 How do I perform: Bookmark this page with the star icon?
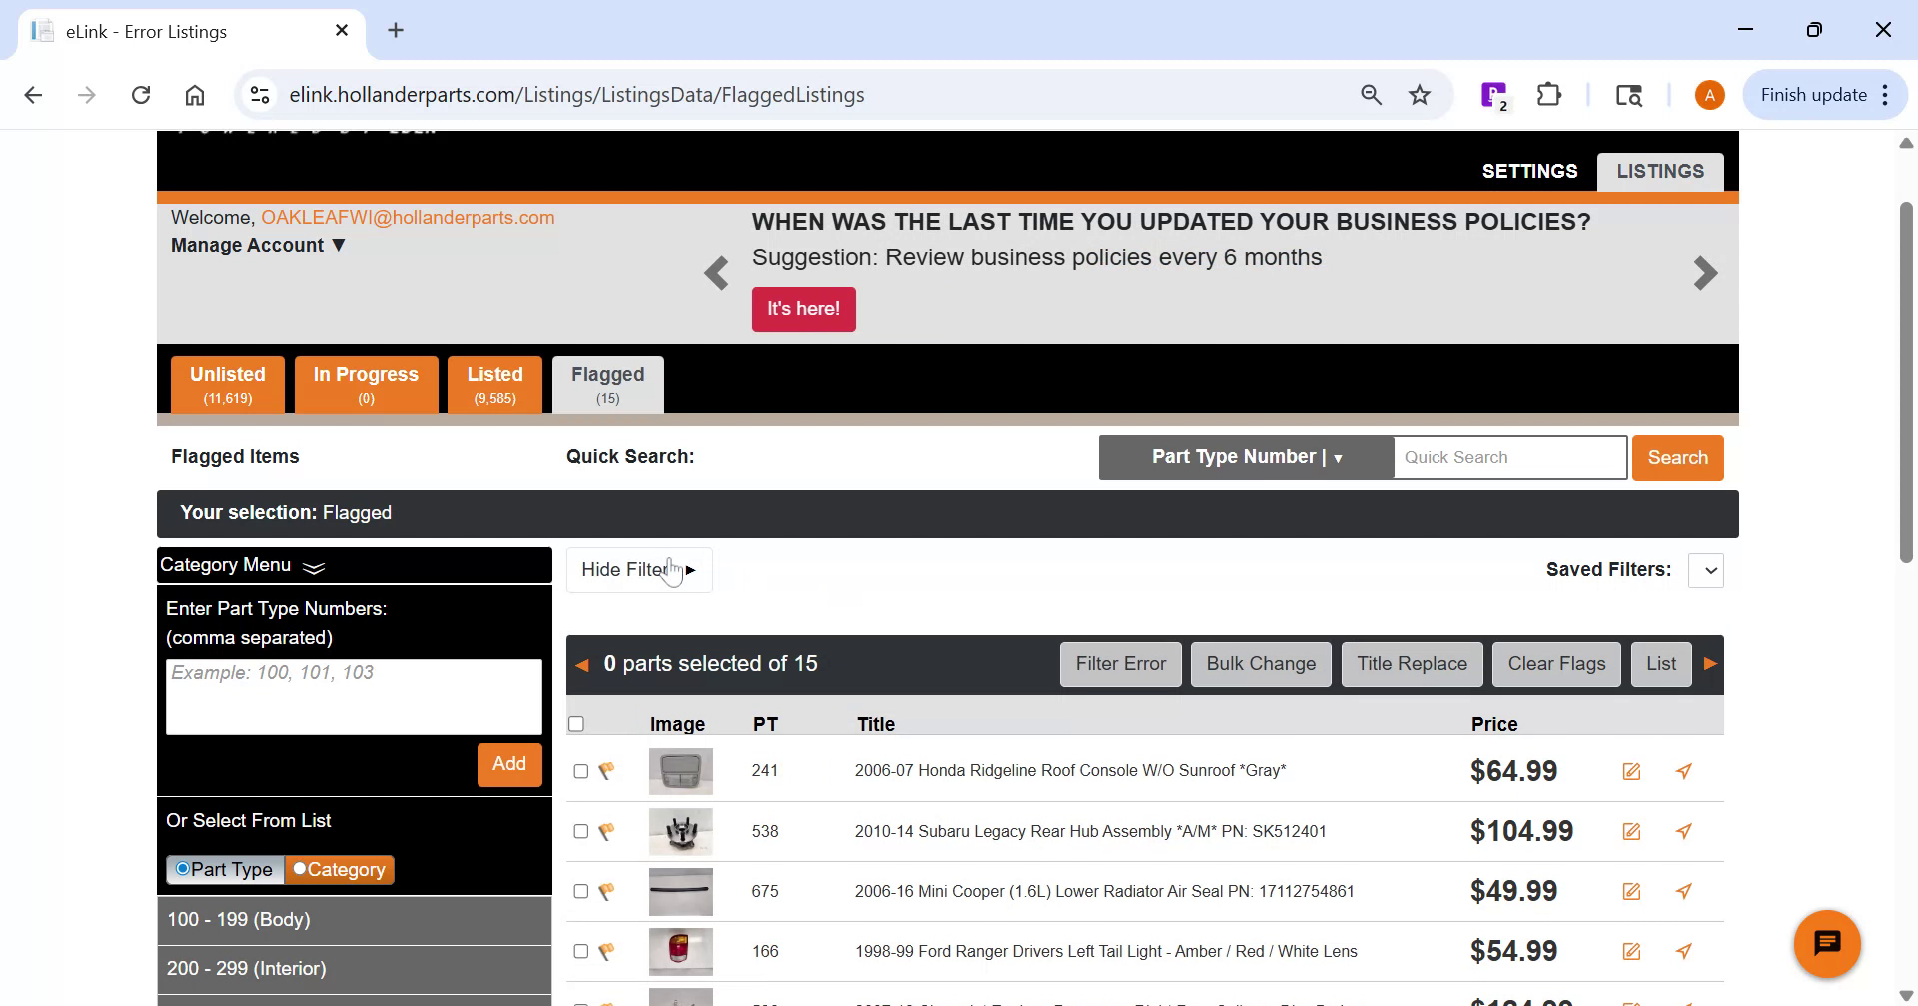click(x=1420, y=94)
